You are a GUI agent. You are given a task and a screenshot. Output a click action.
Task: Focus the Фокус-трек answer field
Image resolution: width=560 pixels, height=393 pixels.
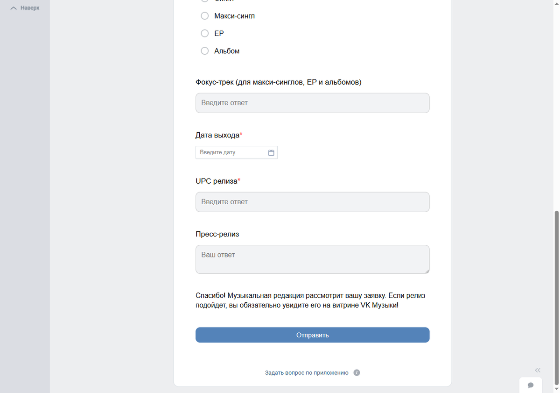point(312,103)
